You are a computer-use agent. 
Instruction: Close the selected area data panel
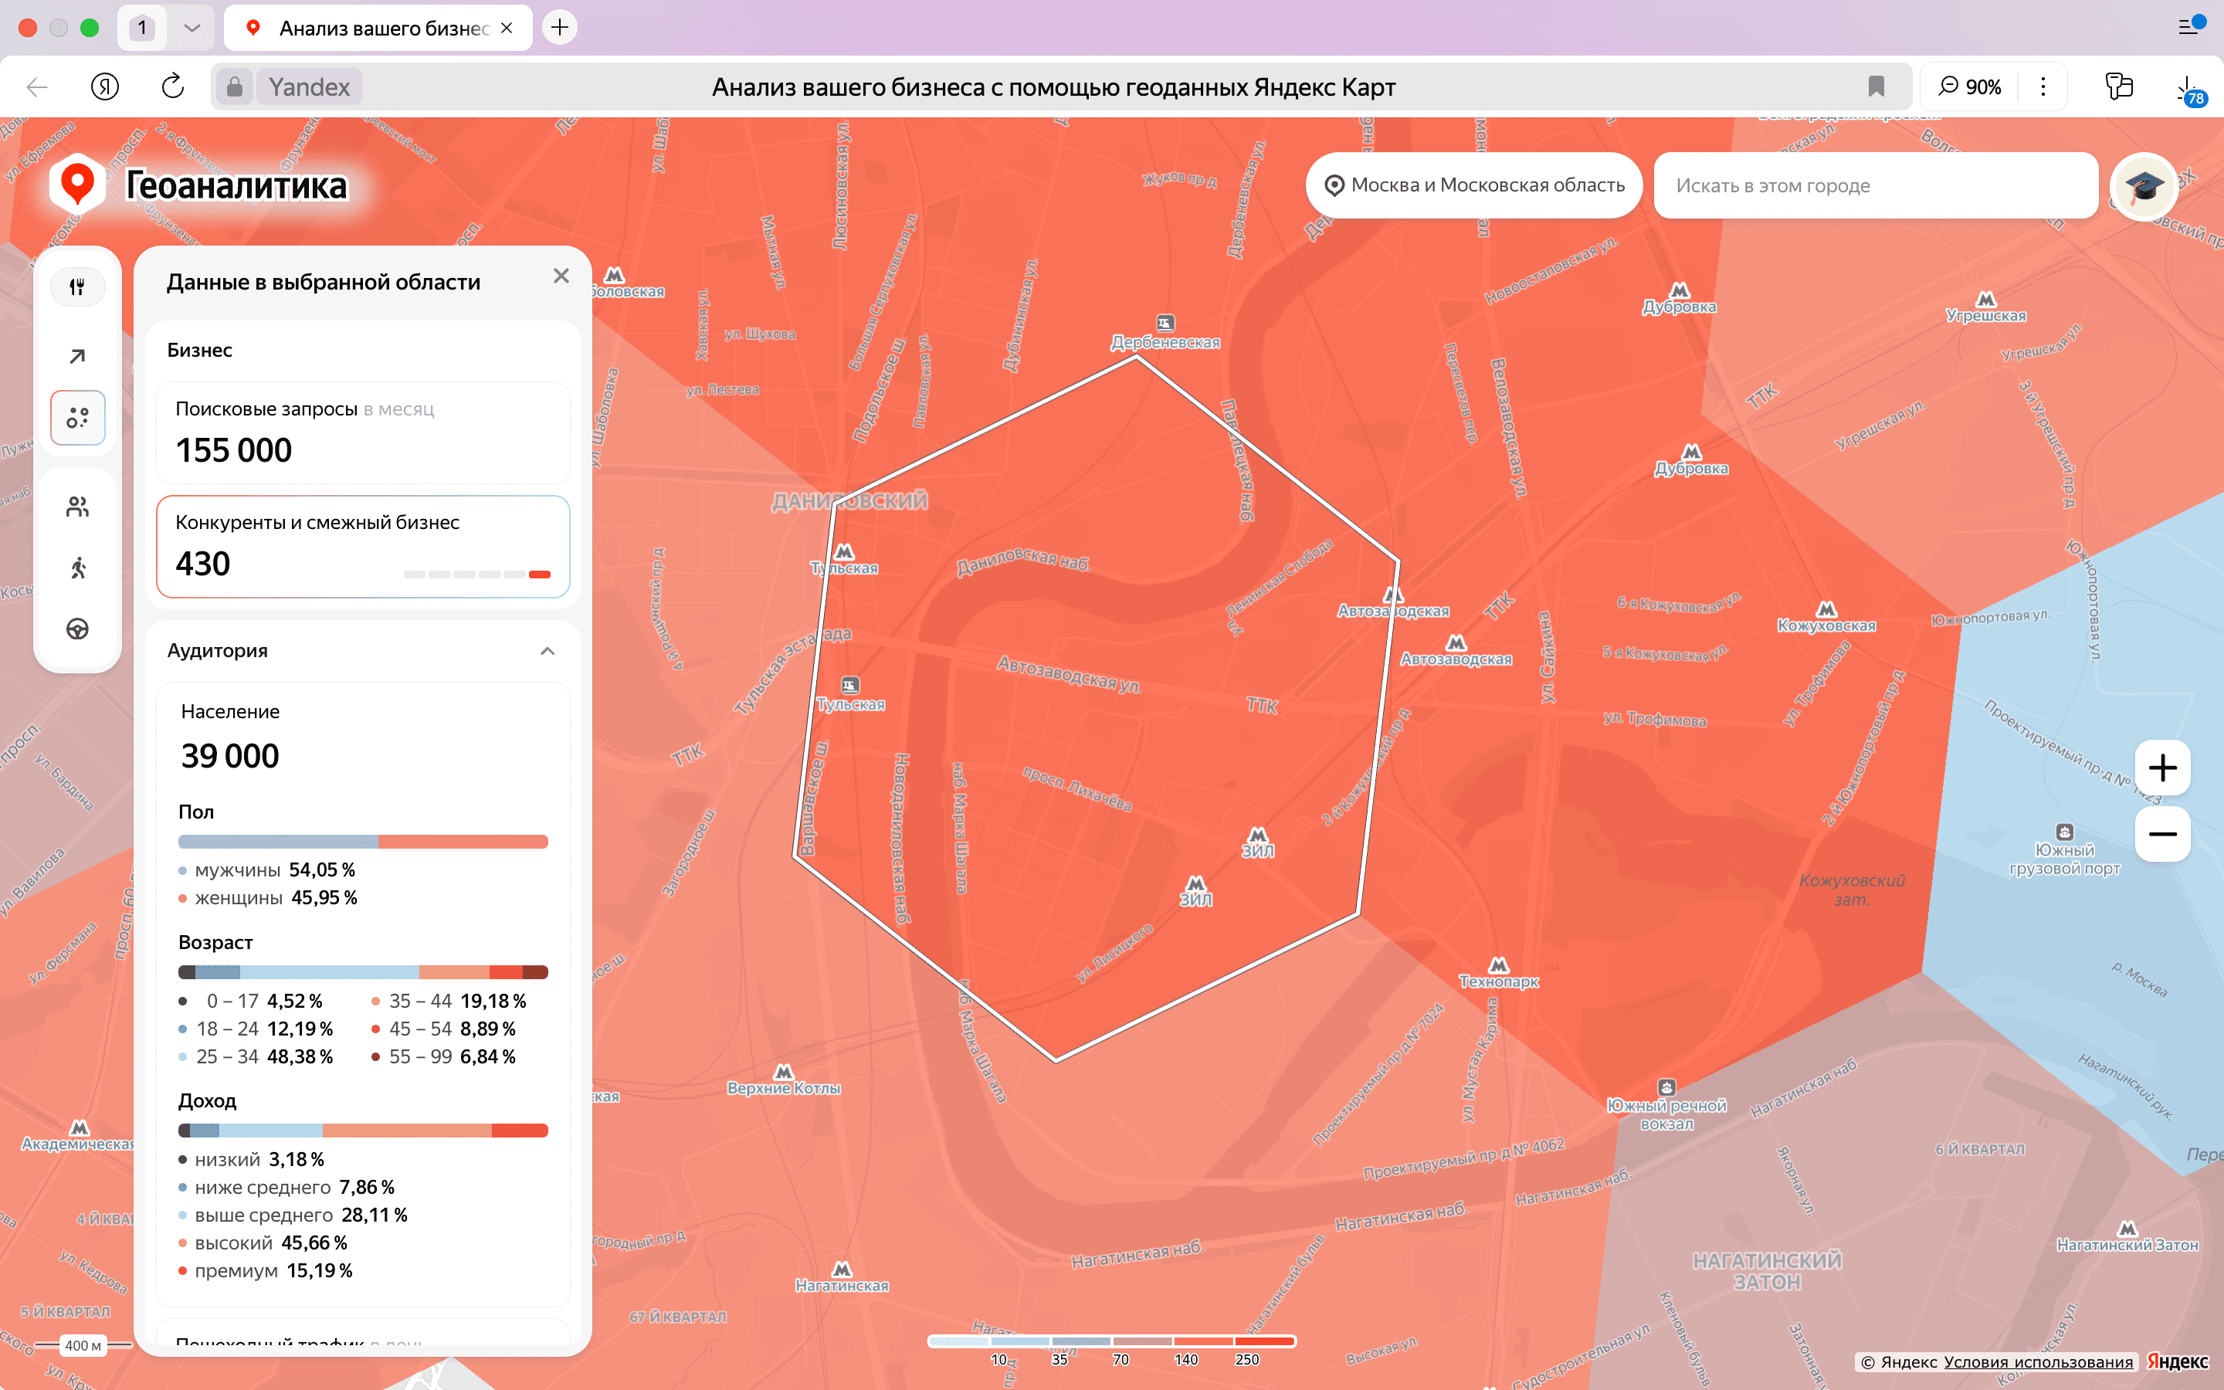[x=561, y=276]
